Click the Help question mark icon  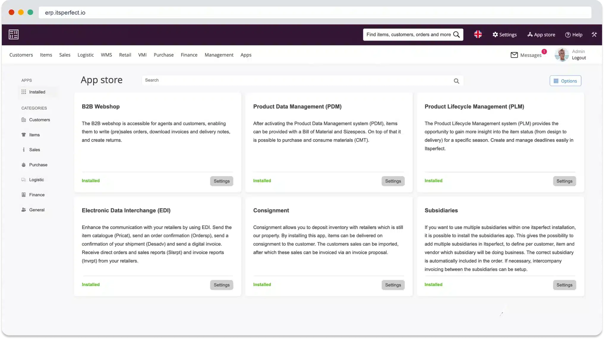568,35
